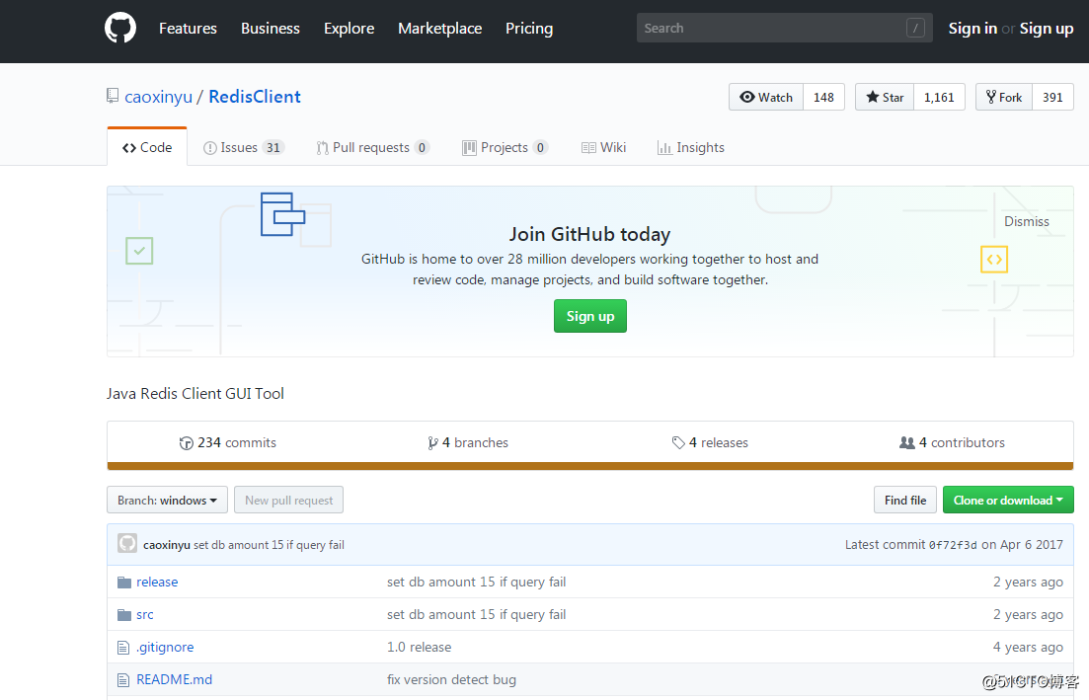This screenshot has height=700, width=1089.
Task: Click the releases tag icon
Action: coord(678,443)
